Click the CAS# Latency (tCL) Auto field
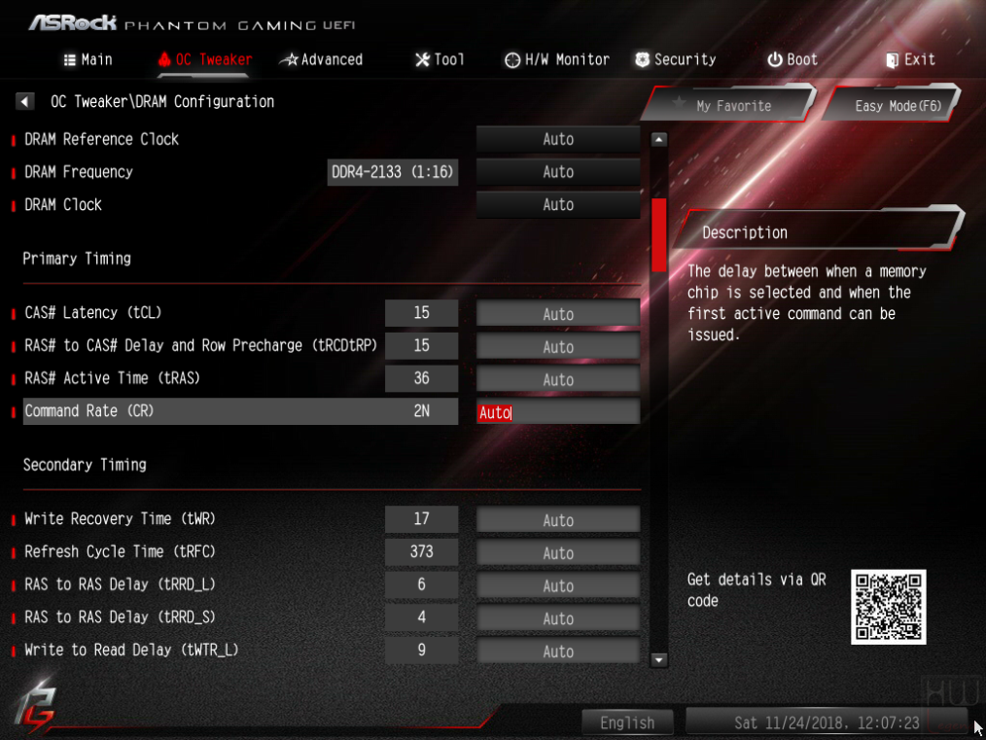 coord(558,313)
